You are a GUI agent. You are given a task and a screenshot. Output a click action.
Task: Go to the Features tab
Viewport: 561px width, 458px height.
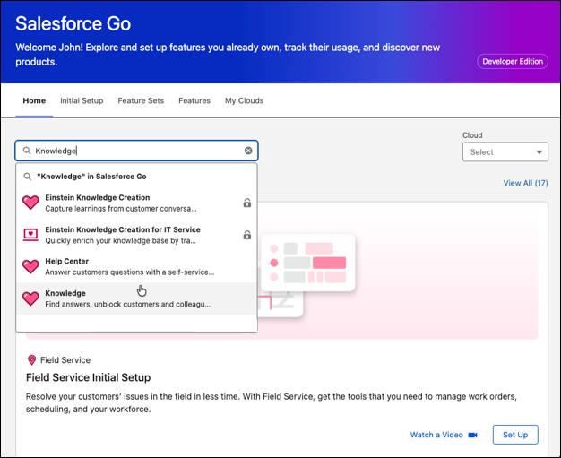(194, 101)
